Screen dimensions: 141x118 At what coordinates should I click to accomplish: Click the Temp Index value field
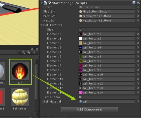[109, 97]
